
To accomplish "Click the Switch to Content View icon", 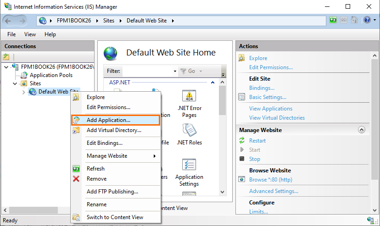I will [x=76, y=217].
